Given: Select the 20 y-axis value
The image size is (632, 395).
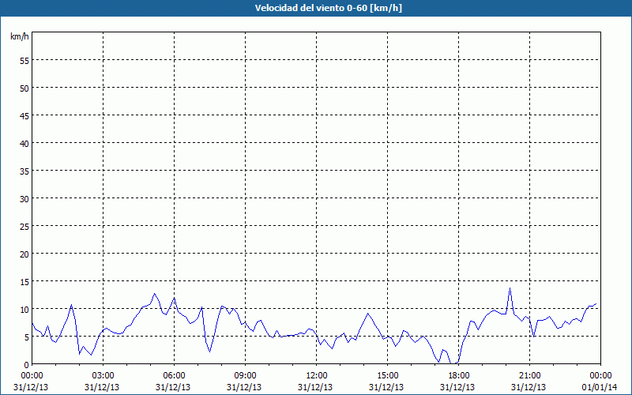Looking at the screenshot, I should [24, 254].
